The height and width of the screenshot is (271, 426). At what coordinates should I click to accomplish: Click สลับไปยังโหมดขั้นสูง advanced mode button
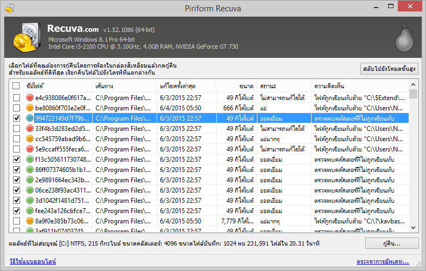tap(389, 69)
